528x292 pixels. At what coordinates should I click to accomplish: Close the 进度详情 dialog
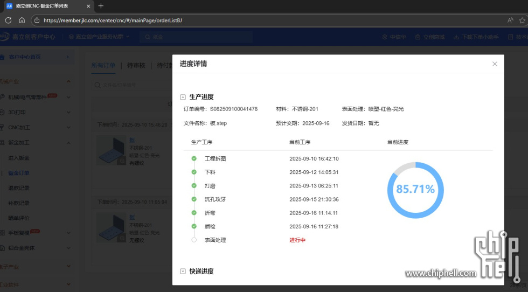coord(495,64)
